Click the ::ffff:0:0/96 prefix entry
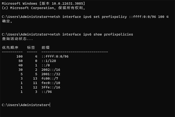This screenshot has width=175, height=117. pos(55,57)
